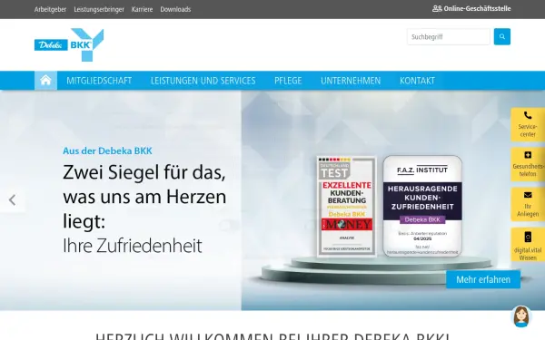Open the Pflege menu

pos(288,81)
